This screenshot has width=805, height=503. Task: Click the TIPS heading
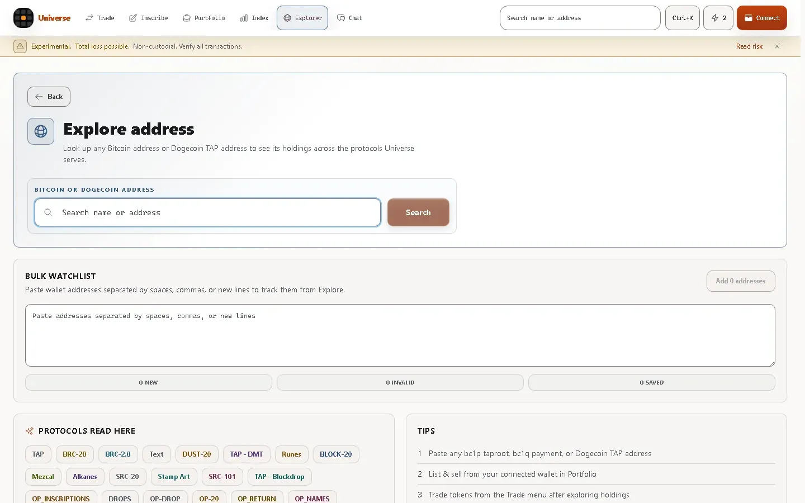tap(426, 431)
